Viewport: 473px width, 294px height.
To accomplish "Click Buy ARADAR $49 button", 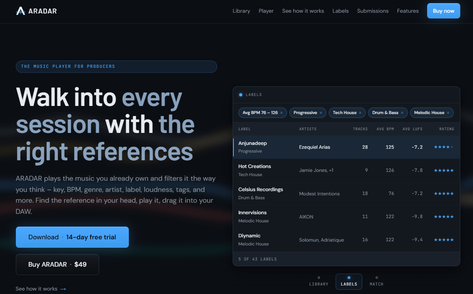I will (x=57, y=264).
